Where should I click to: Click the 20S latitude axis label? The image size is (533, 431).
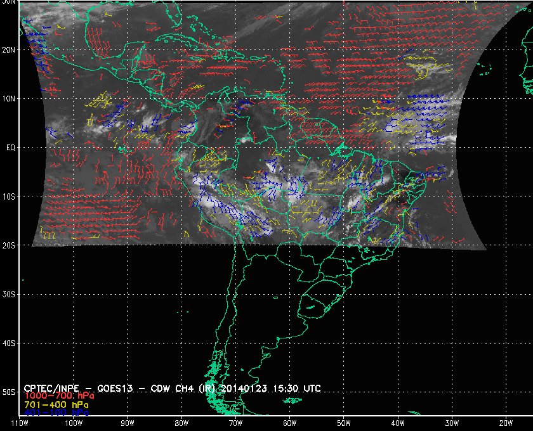9,245
